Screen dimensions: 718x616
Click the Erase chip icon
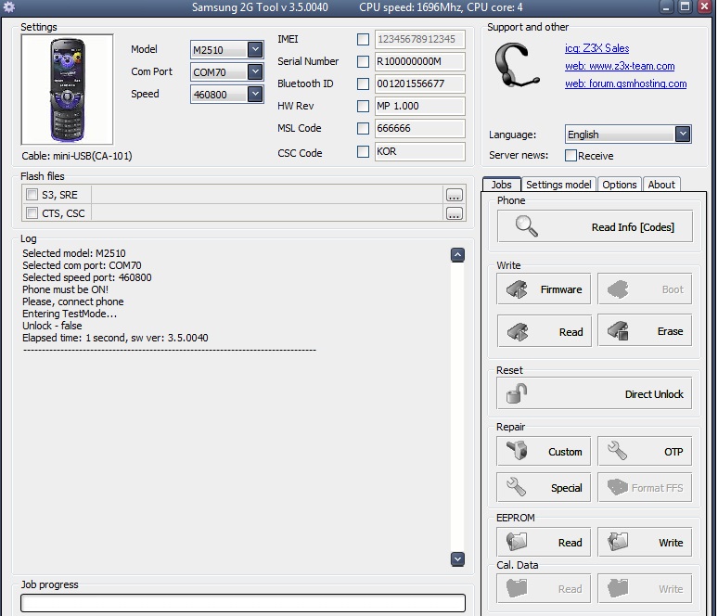(x=618, y=330)
